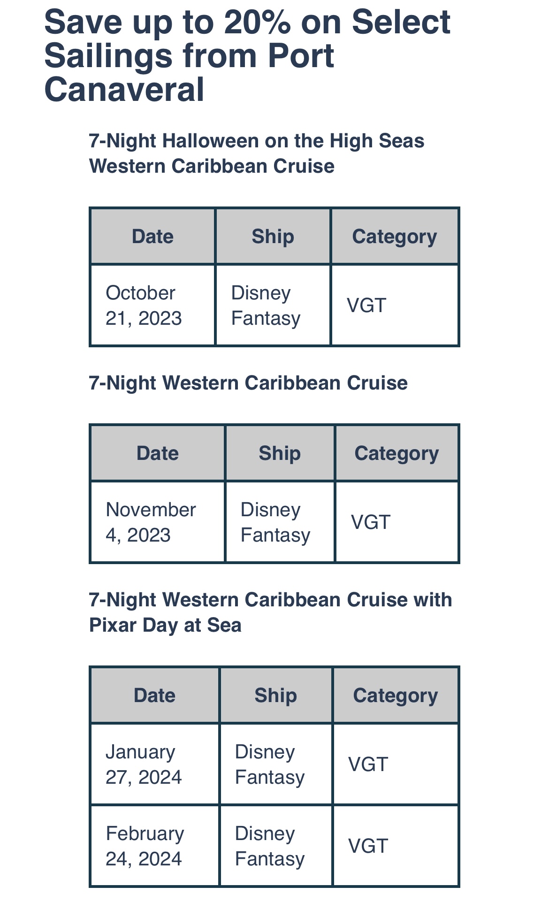Click the Halloween on the High Seas heading
The image size is (549, 902).
pos(257,153)
